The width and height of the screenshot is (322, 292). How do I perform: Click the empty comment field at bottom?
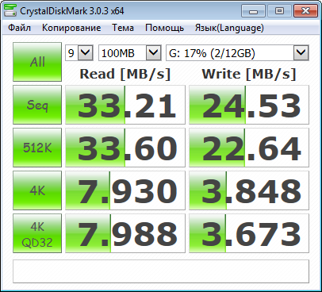161,271
